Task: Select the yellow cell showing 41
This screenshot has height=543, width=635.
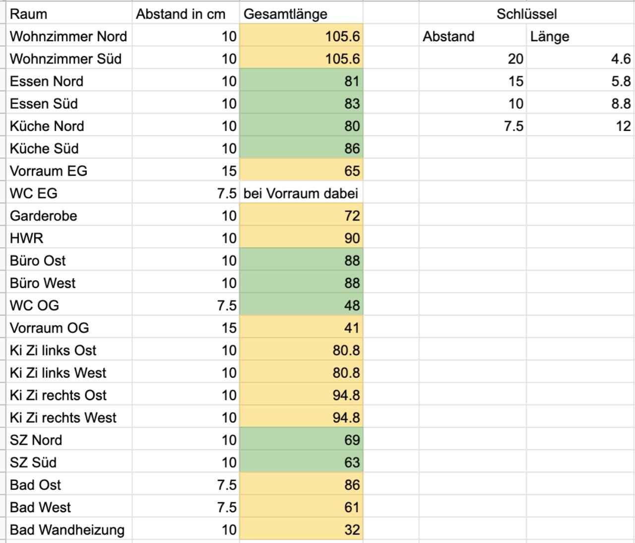Action: click(302, 328)
